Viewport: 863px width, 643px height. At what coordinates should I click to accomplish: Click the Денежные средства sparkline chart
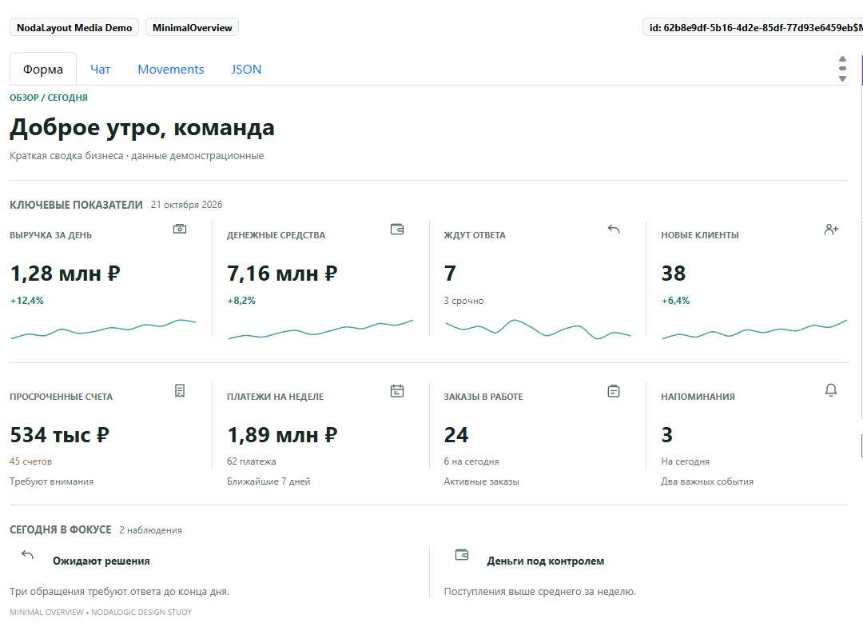(x=320, y=329)
